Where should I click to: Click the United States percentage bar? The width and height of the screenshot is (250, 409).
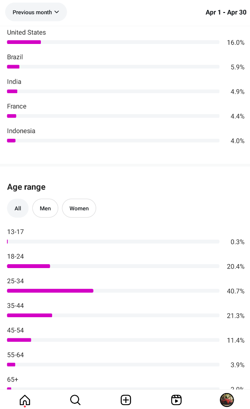pos(113,42)
